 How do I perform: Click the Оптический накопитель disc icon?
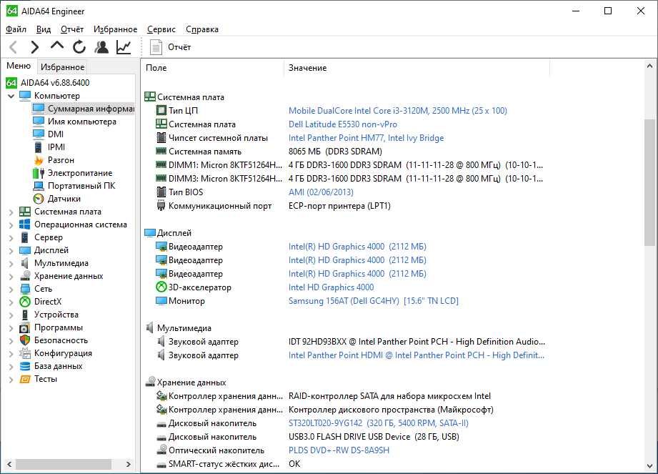coord(161,450)
